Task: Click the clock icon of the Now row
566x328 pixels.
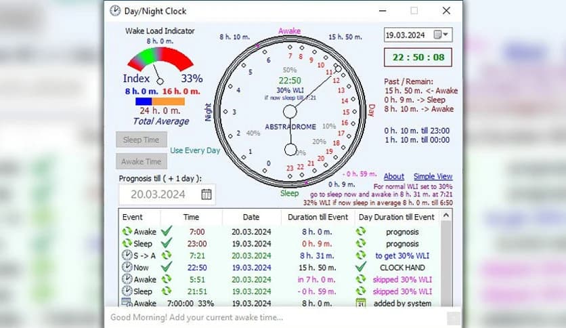Action: [127, 267]
